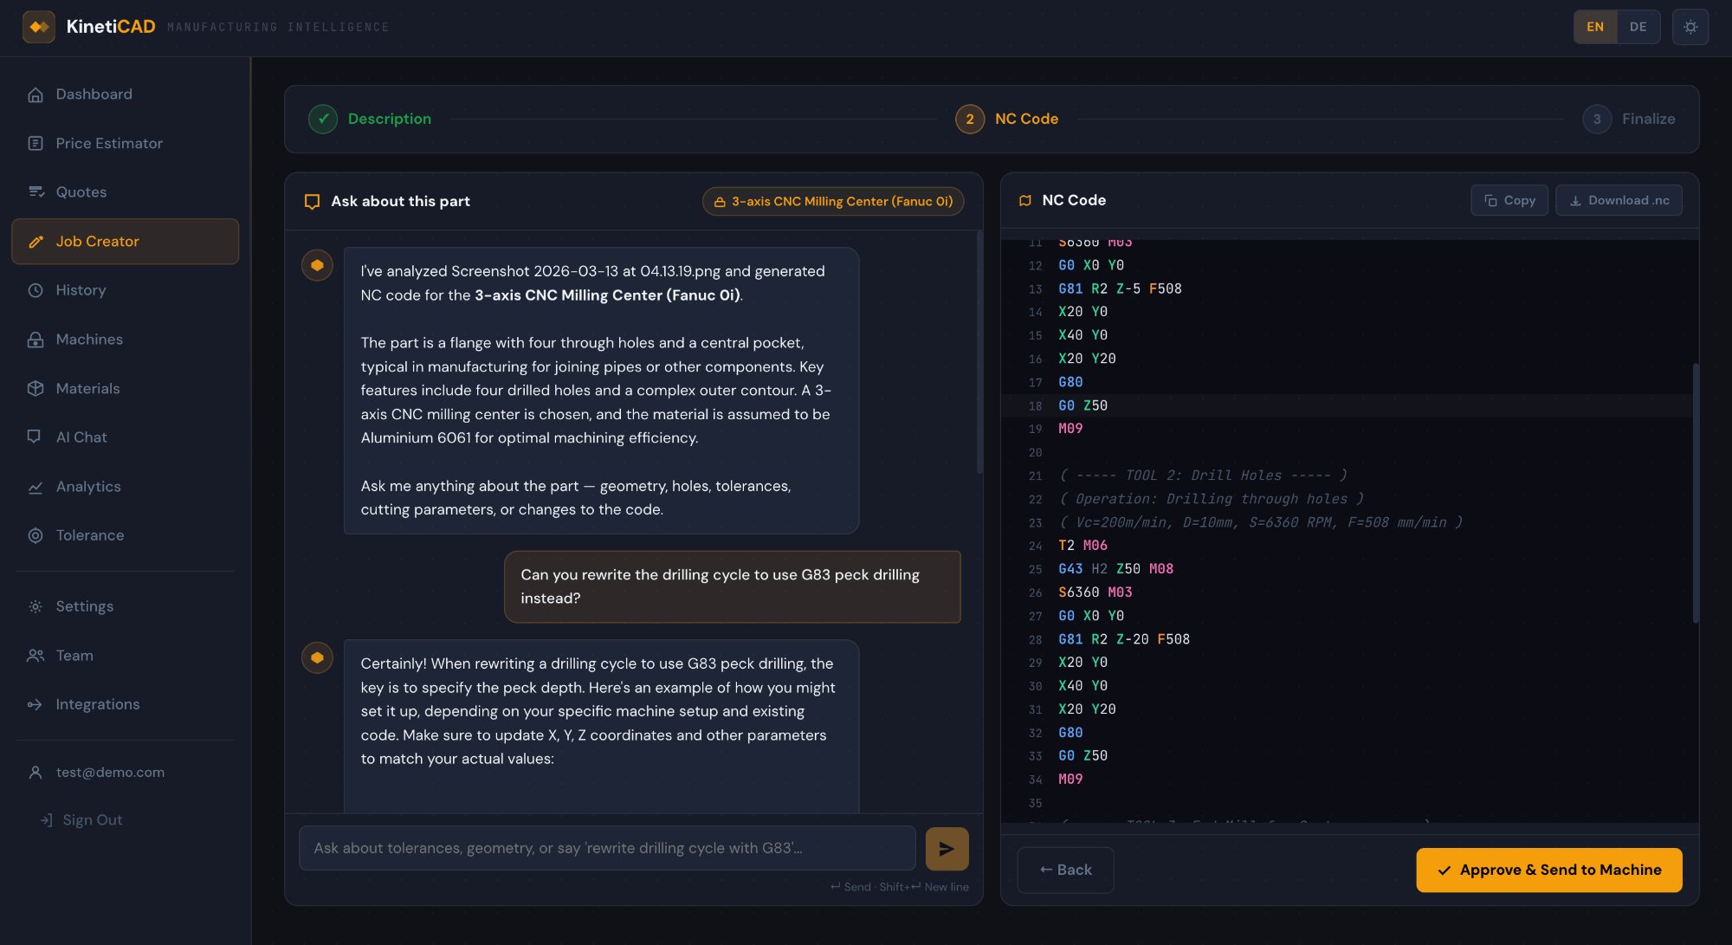Viewport: 1732px width, 945px height.
Task: Keep English selected via EN toggle
Action: 1595,27
